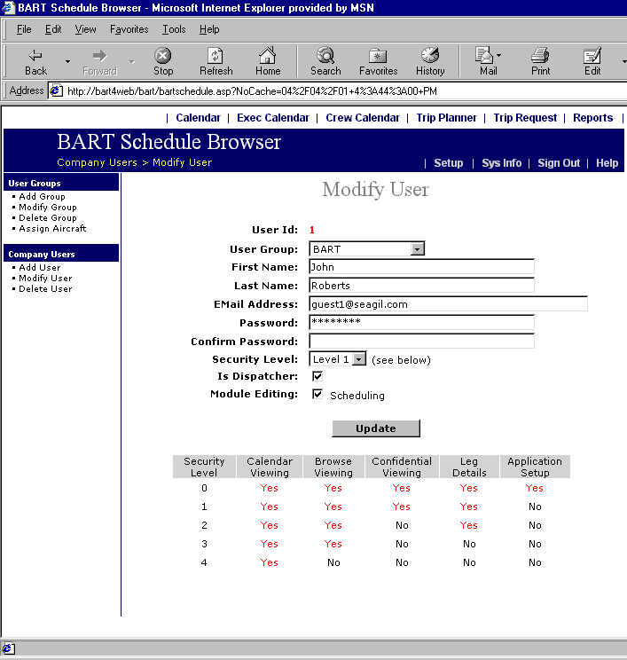Click Delete User in sidebar

[45, 289]
